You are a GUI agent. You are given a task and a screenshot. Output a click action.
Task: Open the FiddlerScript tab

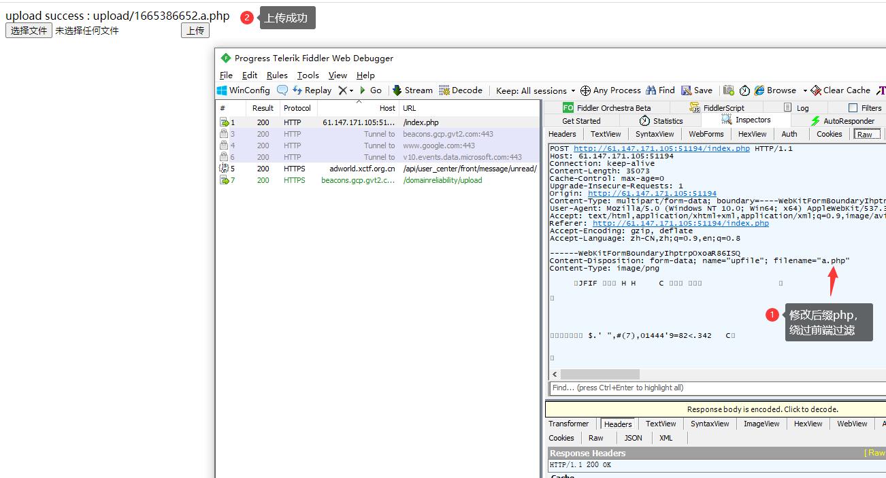pos(717,107)
